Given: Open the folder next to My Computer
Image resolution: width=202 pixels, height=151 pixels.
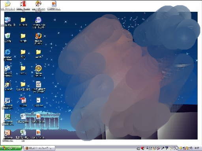Looking at the screenshot, I should tap(23, 20).
